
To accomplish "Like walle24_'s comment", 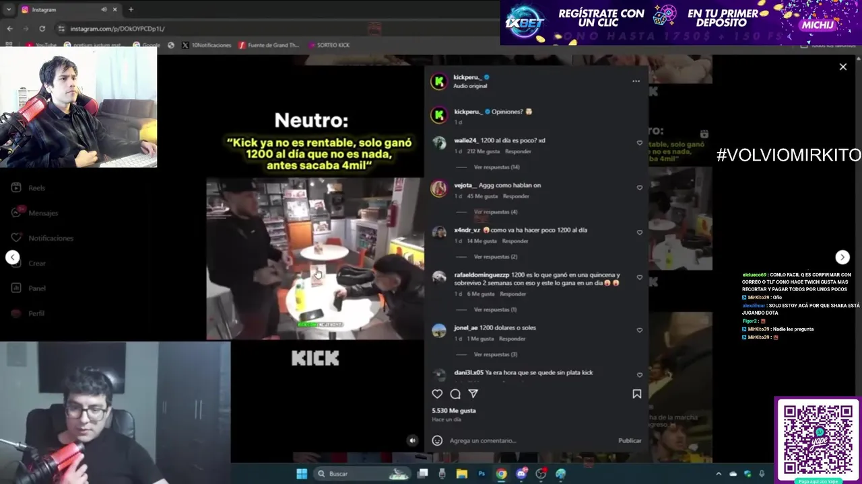I will click(640, 143).
